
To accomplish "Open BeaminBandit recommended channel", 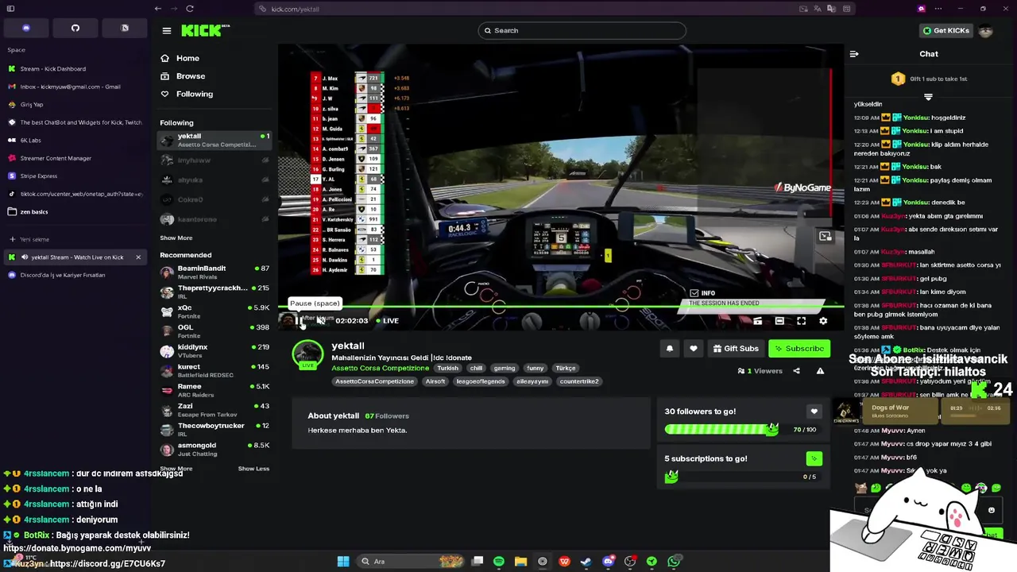I will click(215, 272).
